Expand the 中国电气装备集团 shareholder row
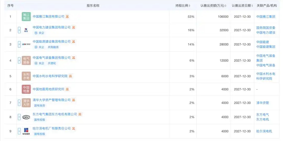The height and width of the screenshot is (141, 283). (x=19, y=60)
